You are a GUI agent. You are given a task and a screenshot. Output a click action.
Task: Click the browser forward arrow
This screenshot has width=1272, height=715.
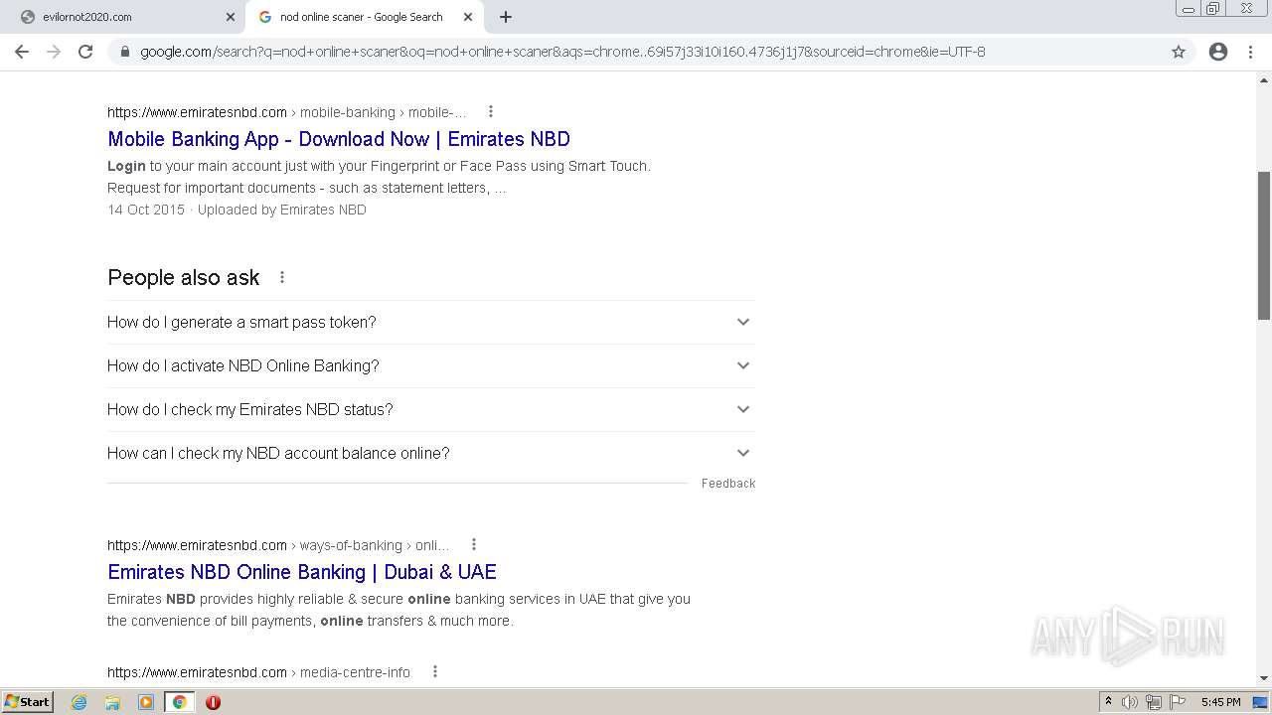click(54, 52)
